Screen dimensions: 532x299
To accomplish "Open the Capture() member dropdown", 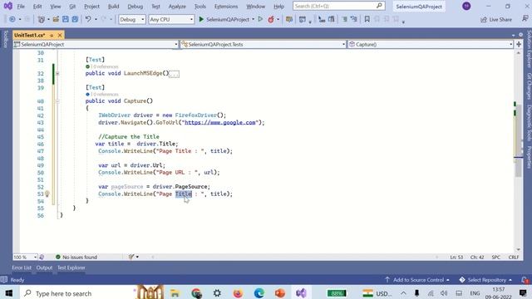I will click(x=431, y=44).
